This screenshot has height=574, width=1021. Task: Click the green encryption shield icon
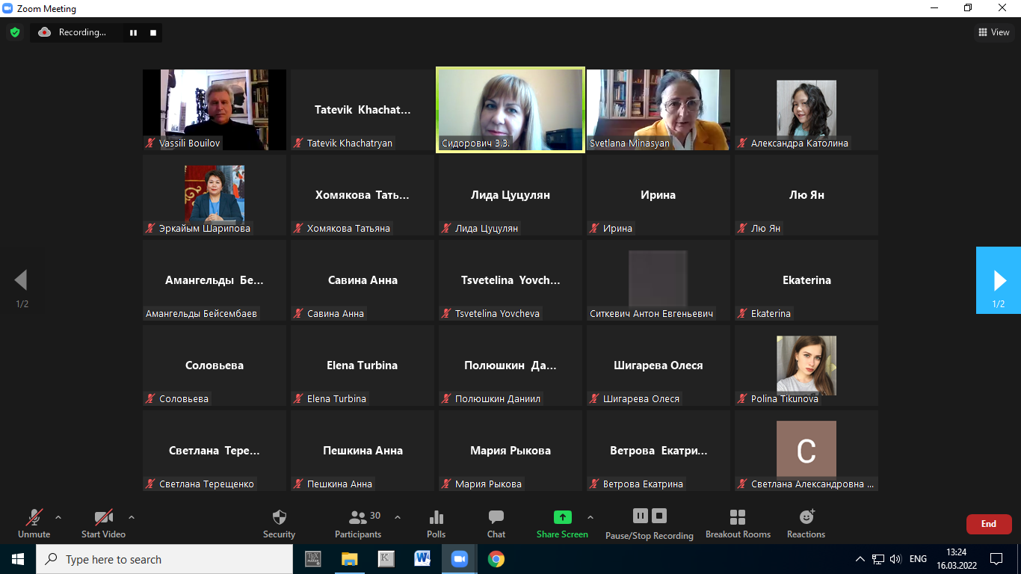point(14,32)
